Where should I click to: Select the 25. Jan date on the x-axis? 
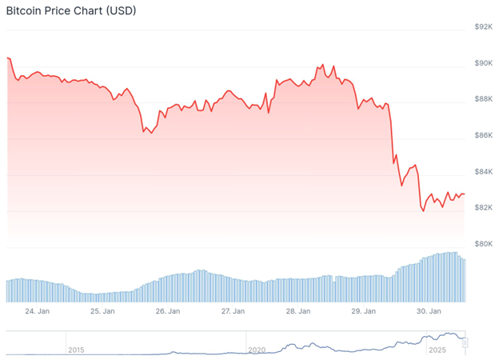click(102, 311)
